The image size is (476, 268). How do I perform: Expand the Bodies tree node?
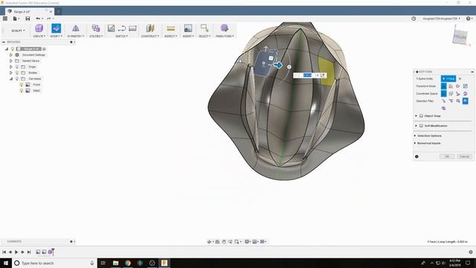[x=11, y=73]
